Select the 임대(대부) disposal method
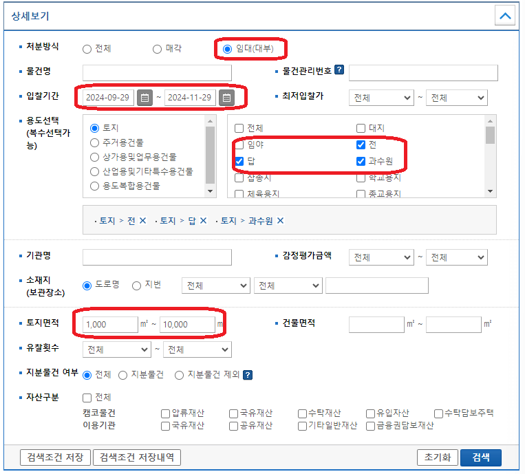 point(227,50)
